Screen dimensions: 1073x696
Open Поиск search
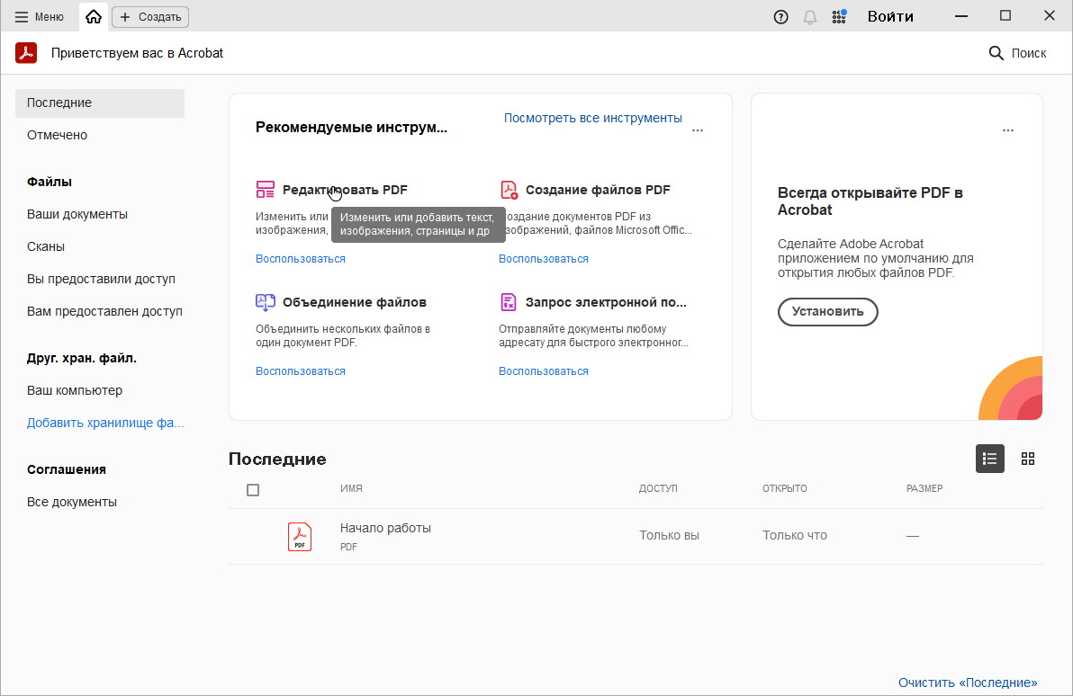click(x=1017, y=53)
